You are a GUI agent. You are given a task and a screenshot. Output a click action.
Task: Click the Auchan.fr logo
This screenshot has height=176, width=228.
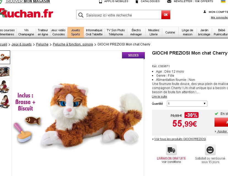(x=26, y=13)
